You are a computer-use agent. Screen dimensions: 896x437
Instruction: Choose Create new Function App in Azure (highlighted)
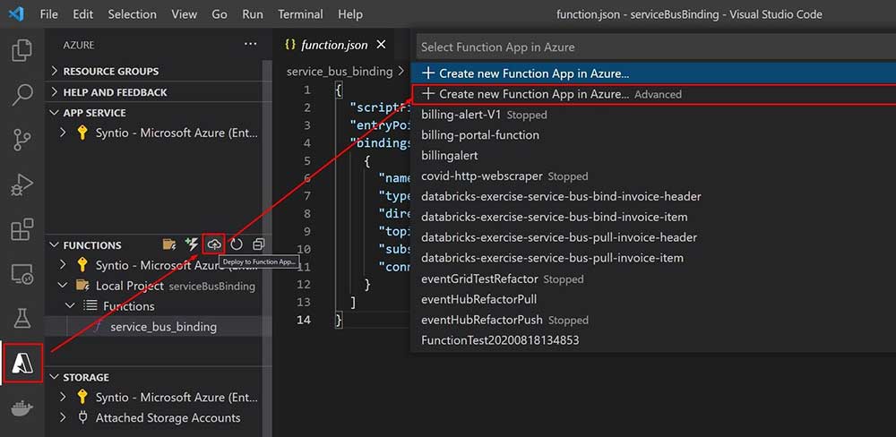(x=653, y=73)
